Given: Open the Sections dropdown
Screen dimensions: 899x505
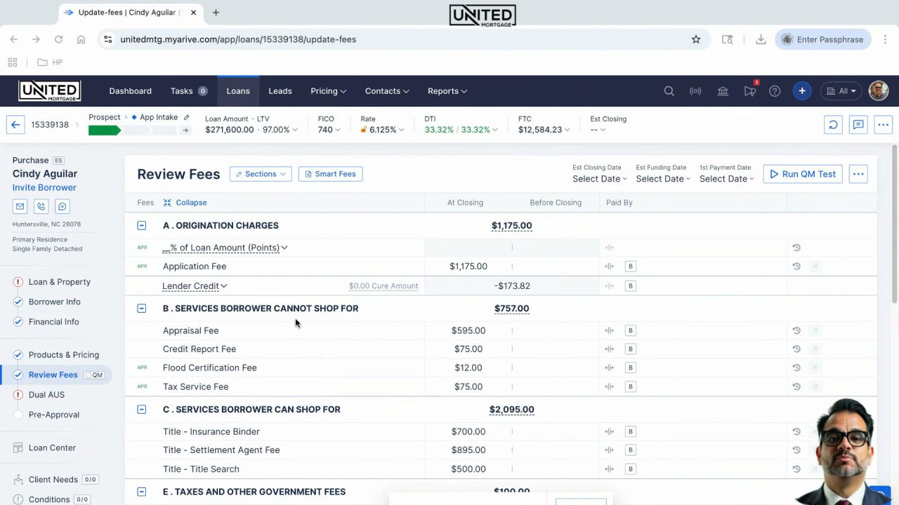Looking at the screenshot, I should pos(261,174).
